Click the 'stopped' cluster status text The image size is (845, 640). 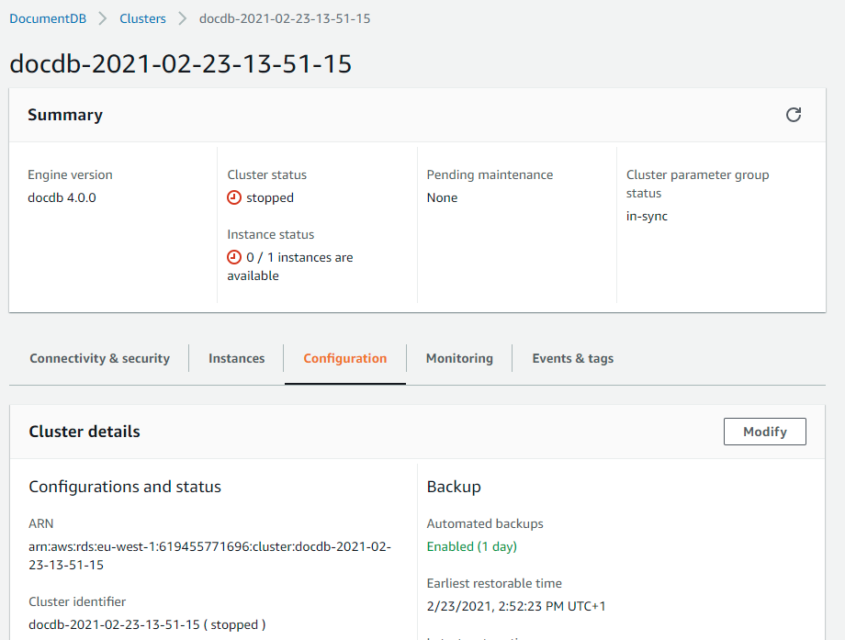click(270, 197)
